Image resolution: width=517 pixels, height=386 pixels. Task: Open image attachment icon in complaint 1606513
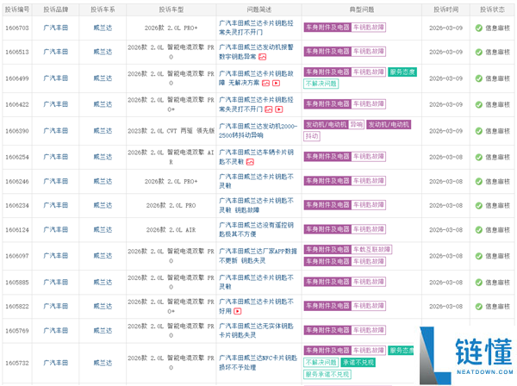[x=262, y=57]
